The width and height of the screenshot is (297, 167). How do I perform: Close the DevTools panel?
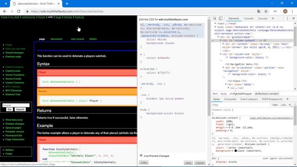pos(293,19)
